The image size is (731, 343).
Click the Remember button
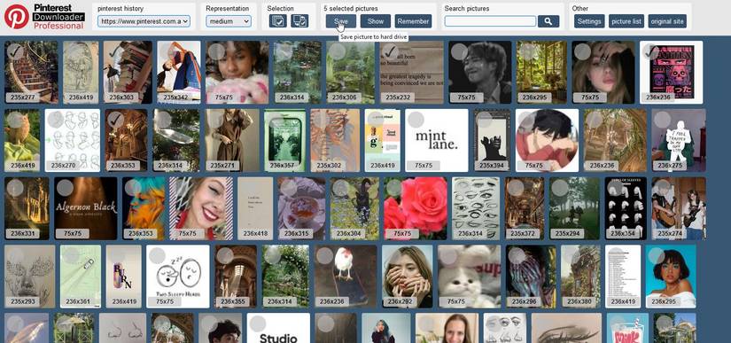click(x=413, y=21)
